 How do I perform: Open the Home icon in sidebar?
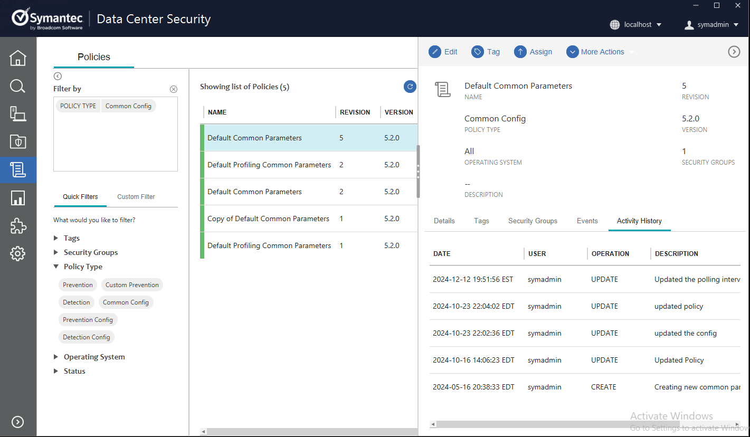click(18, 58)
